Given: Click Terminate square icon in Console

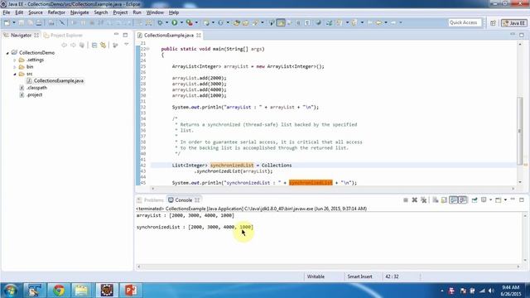Looking at the screenshot, I should coord(406,200).
